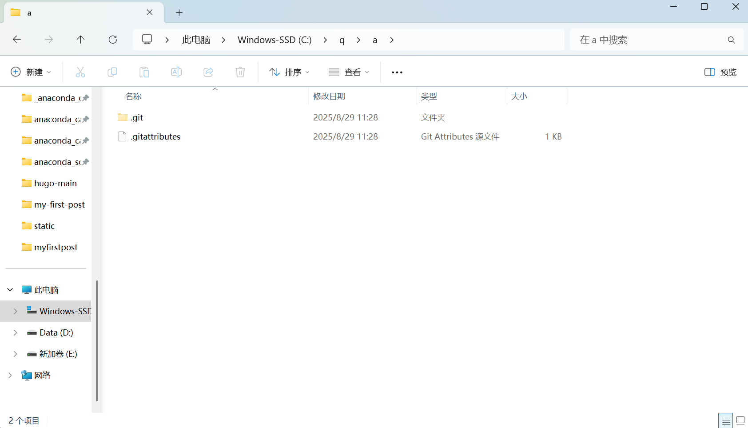This screenshot has height=428, width=748.
Task: Navigate to Windows-SSD (C:) in the breadcrumb
Action: (x=274, y=40)
